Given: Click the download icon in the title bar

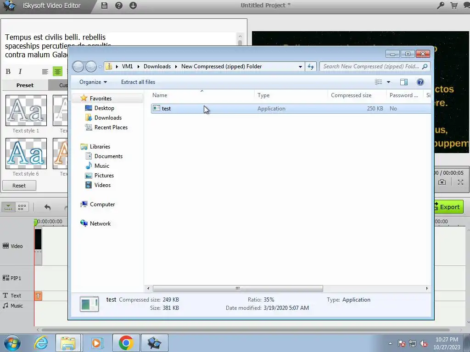Looking at the screenshot, I should click(133, 5).
